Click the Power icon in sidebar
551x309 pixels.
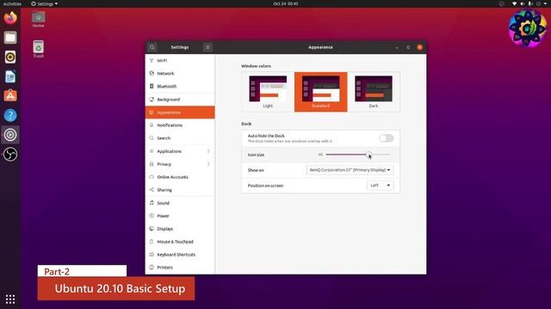(152, 215)
